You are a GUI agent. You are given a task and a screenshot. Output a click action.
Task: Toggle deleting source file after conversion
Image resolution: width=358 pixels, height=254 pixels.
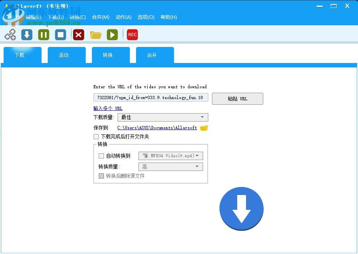102,176
